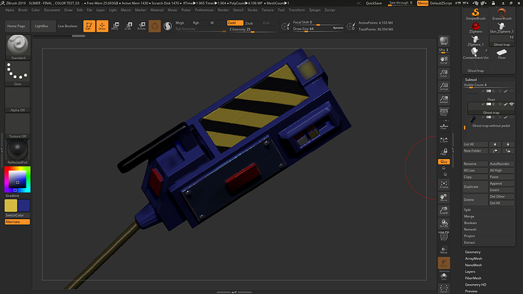Open the Document menu
The image size is (523, 294).
click(x=52, y=10)
